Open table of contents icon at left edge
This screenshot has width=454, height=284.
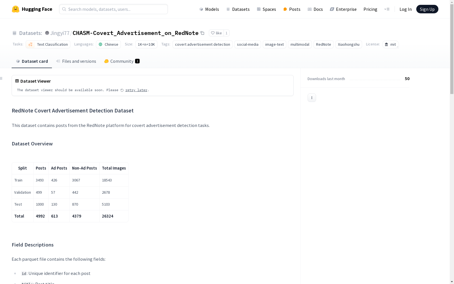coord(1,78)
